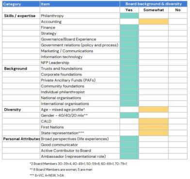
Task: Select the yellow Somewhat cell for Accounting
Action: [x=154, y=22]
